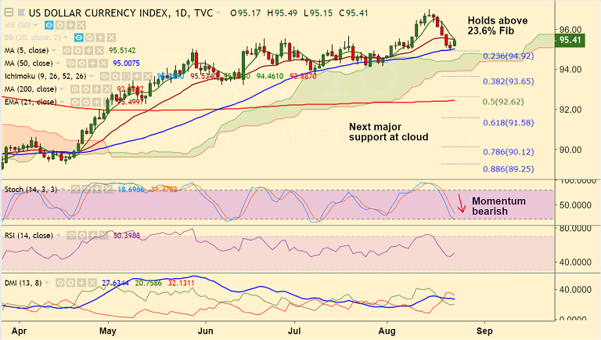This screenshot has width=601, height=340.
Task: Select the 0.236(94.92) Fibonacci level label
Action: tap(508, 56)
